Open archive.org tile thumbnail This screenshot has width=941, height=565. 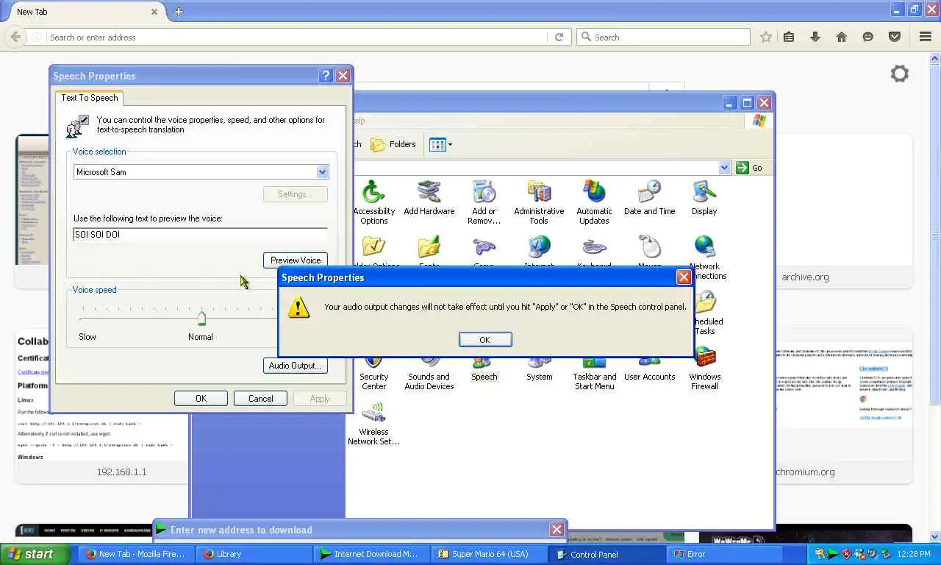[x=844, y=210]
